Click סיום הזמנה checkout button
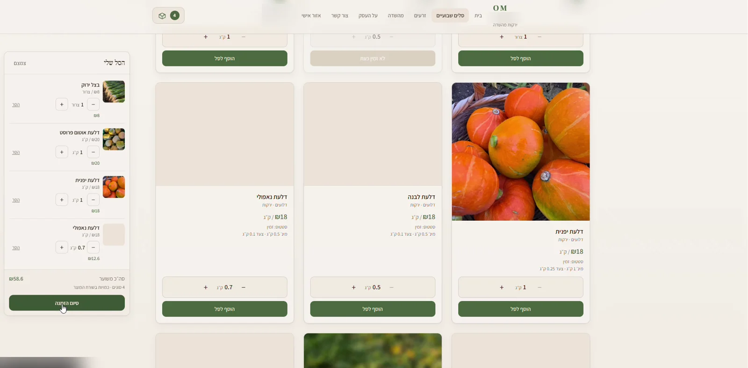Viewport: 748px width, 368px height. [67, 303]
